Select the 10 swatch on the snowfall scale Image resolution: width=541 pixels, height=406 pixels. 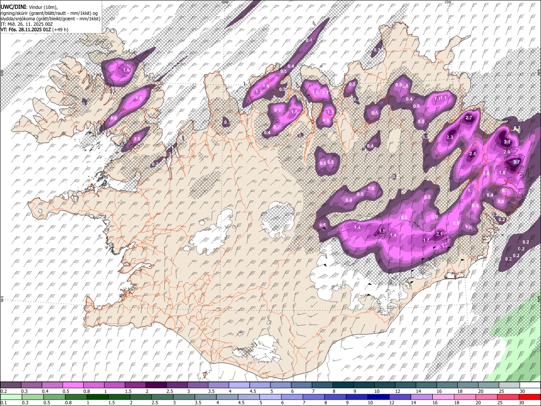click(385, 385)
